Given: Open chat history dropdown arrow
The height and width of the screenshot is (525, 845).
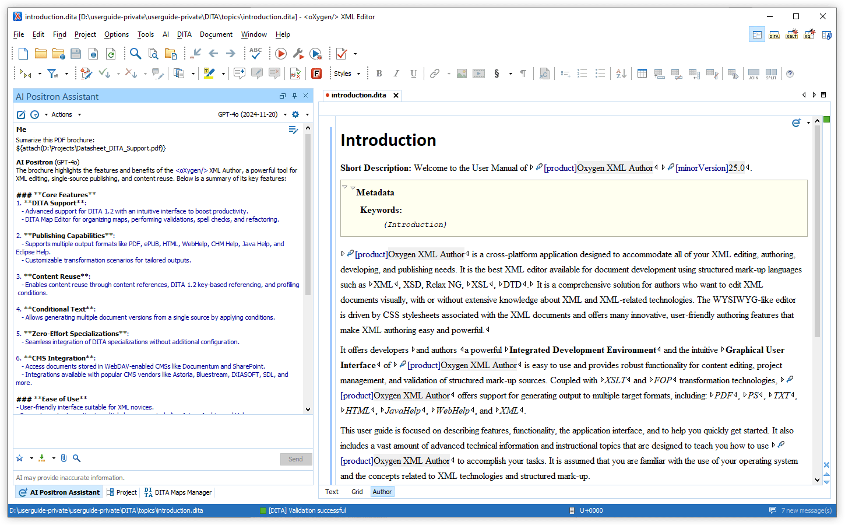Looking at the screenshot, I should [x=46, y=114].
